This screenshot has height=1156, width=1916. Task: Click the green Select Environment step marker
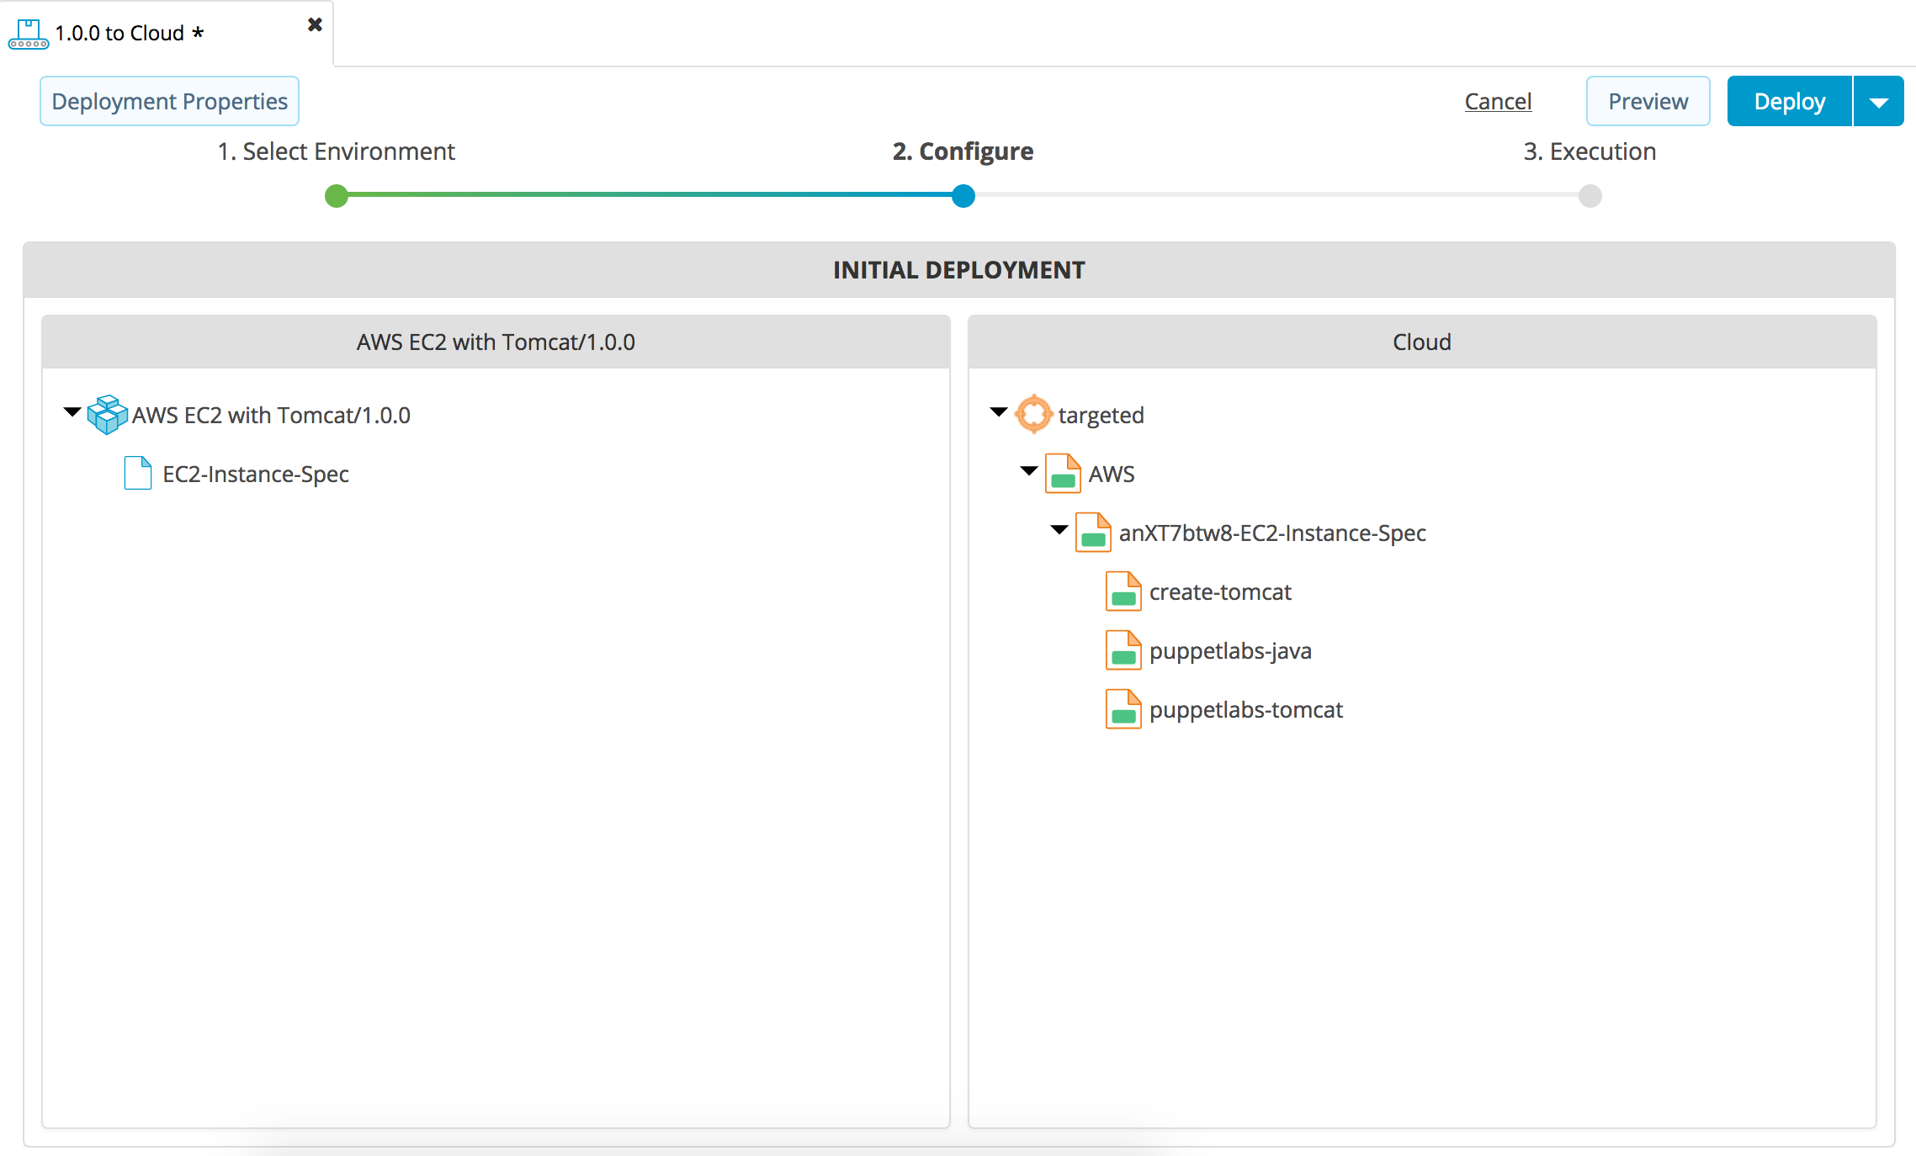337,196
